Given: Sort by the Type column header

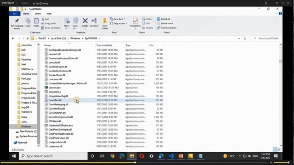Looking at the screenshot, I should coord(136,45).
